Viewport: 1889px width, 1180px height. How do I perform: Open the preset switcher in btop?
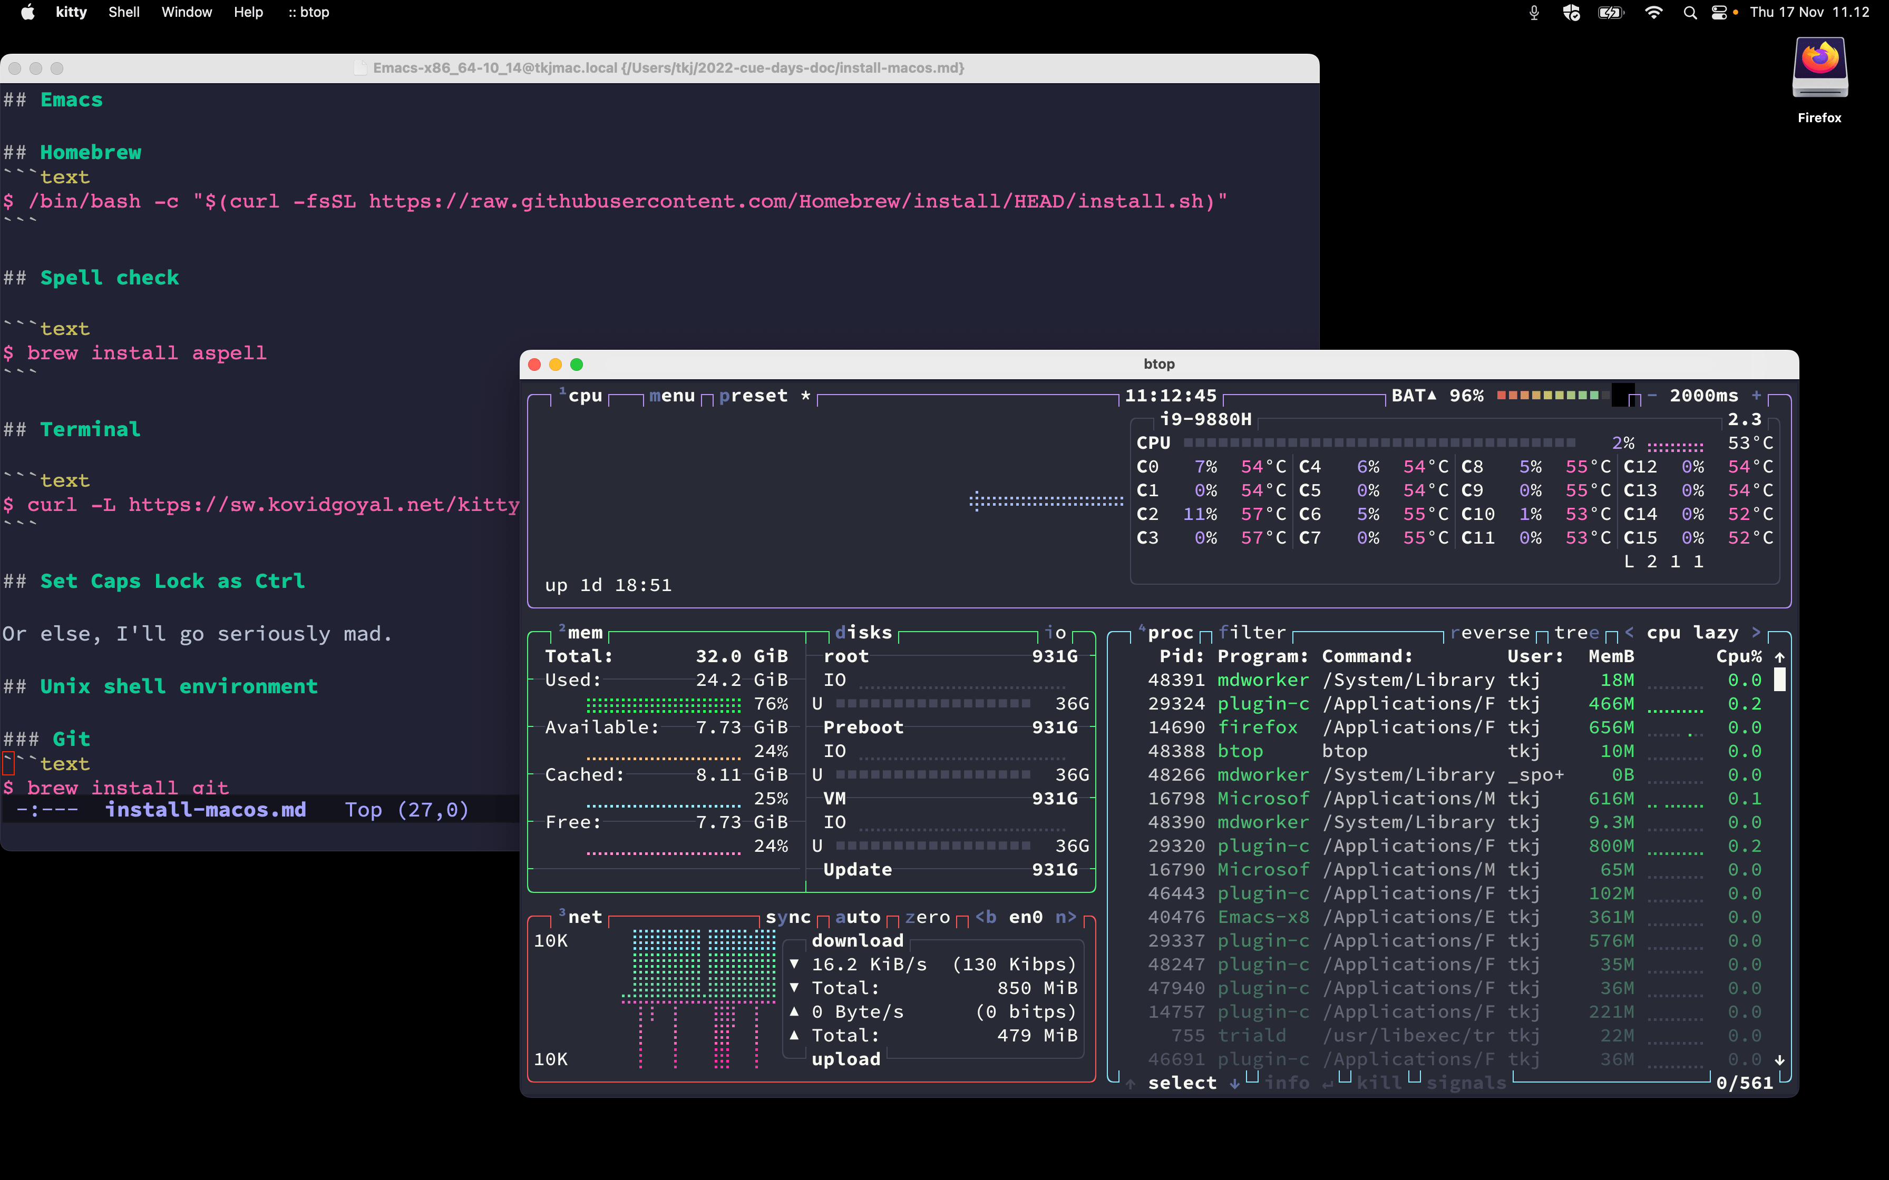pos(753,396)
